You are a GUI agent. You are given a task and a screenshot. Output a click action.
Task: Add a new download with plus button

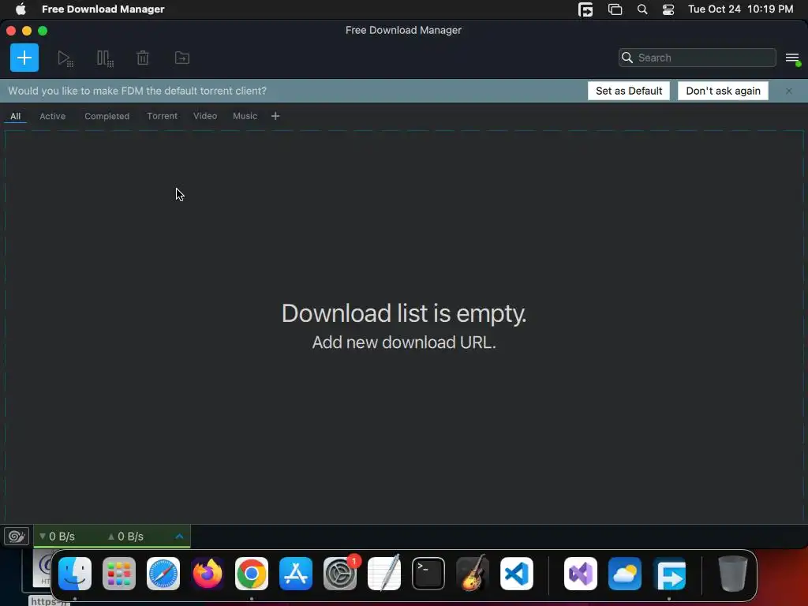(x=24, y=58)
